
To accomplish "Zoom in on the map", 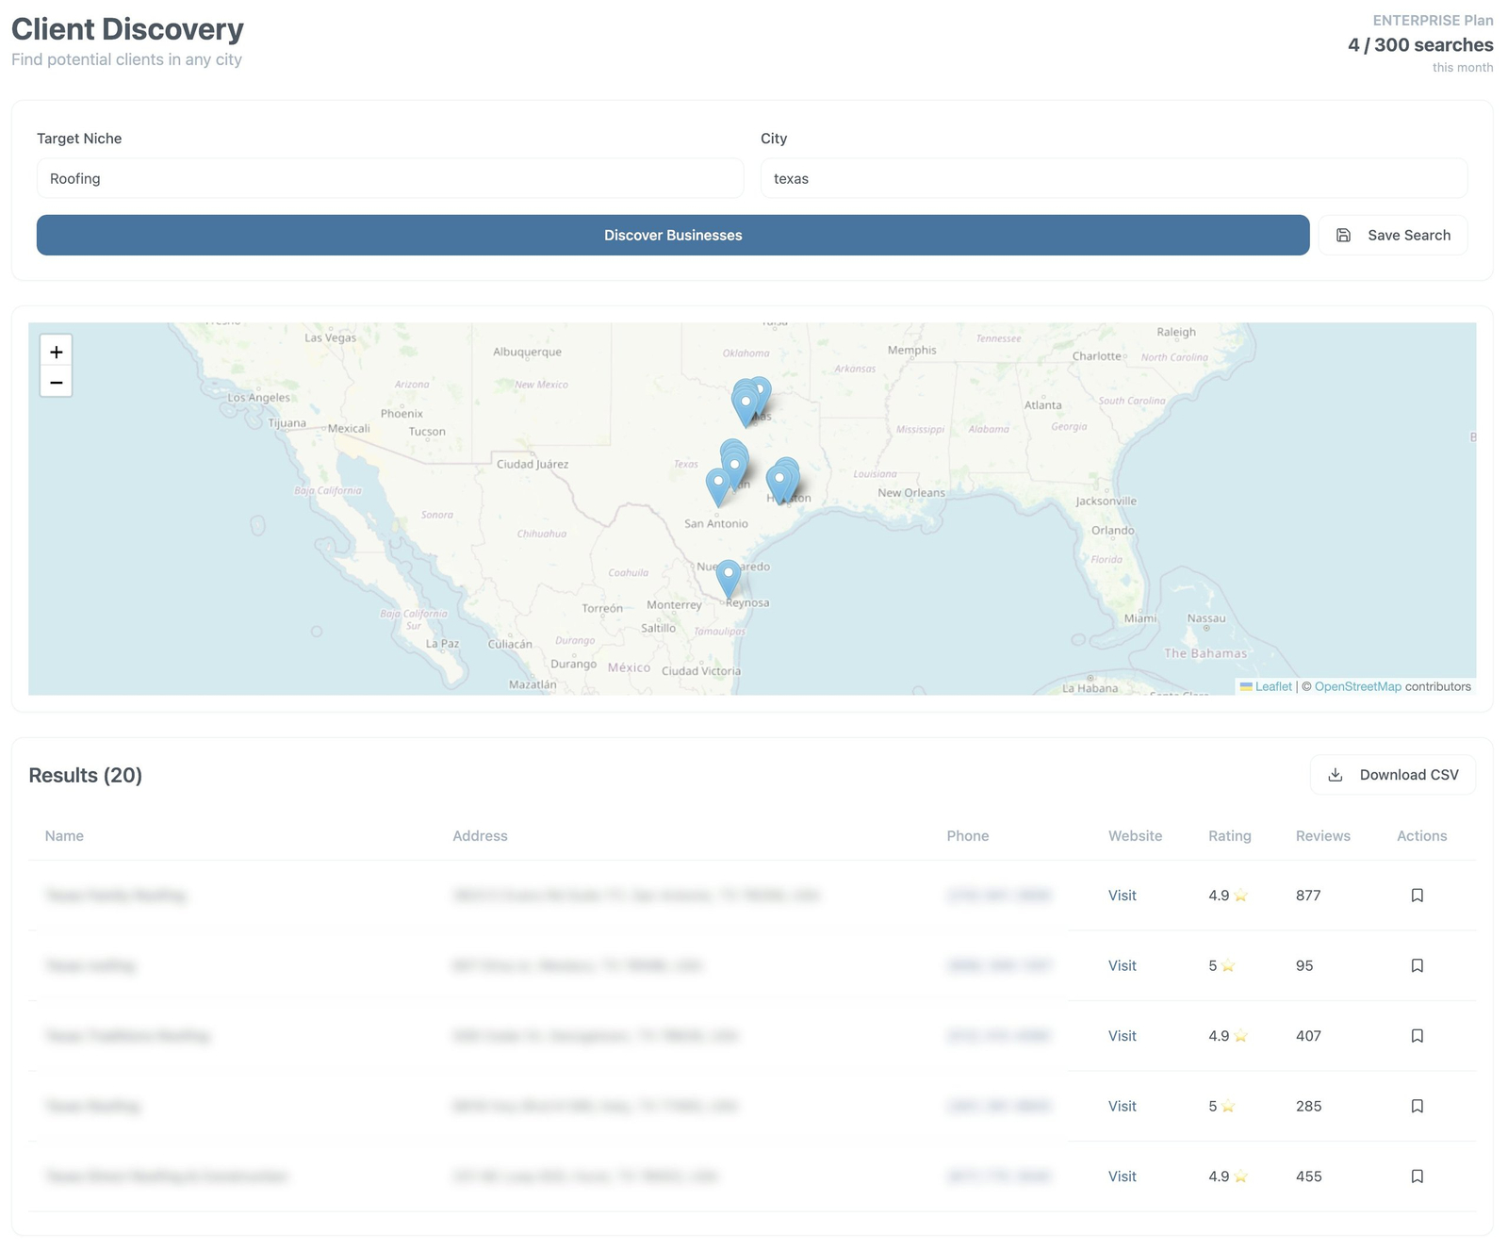I will pyautogui.click(x=57, y=352).
